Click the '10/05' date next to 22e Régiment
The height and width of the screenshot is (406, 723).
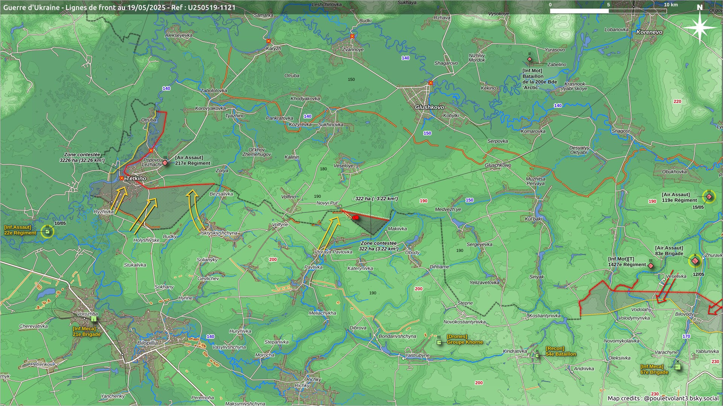(60, 223)
